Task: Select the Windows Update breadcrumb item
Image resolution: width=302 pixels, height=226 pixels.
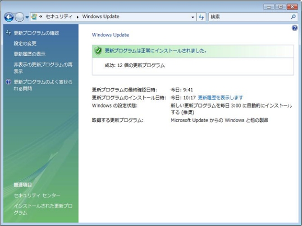Action: click(101, 17)
